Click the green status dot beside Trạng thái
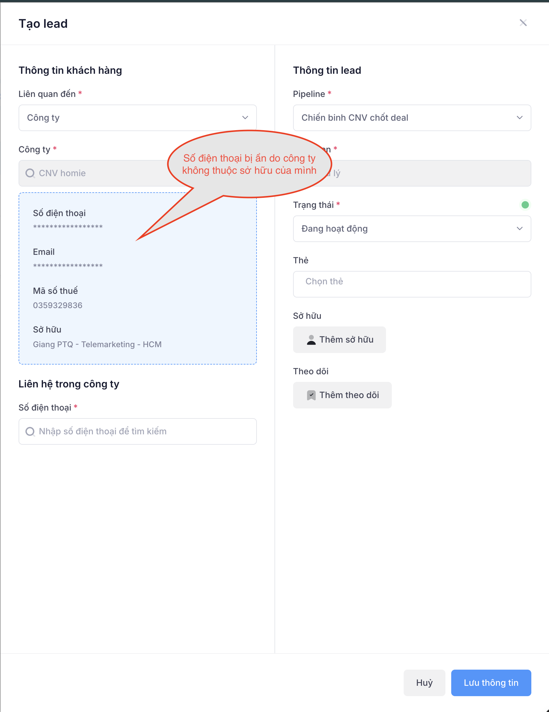The width and height of the screenshot is (549, 712). point(525,205)
